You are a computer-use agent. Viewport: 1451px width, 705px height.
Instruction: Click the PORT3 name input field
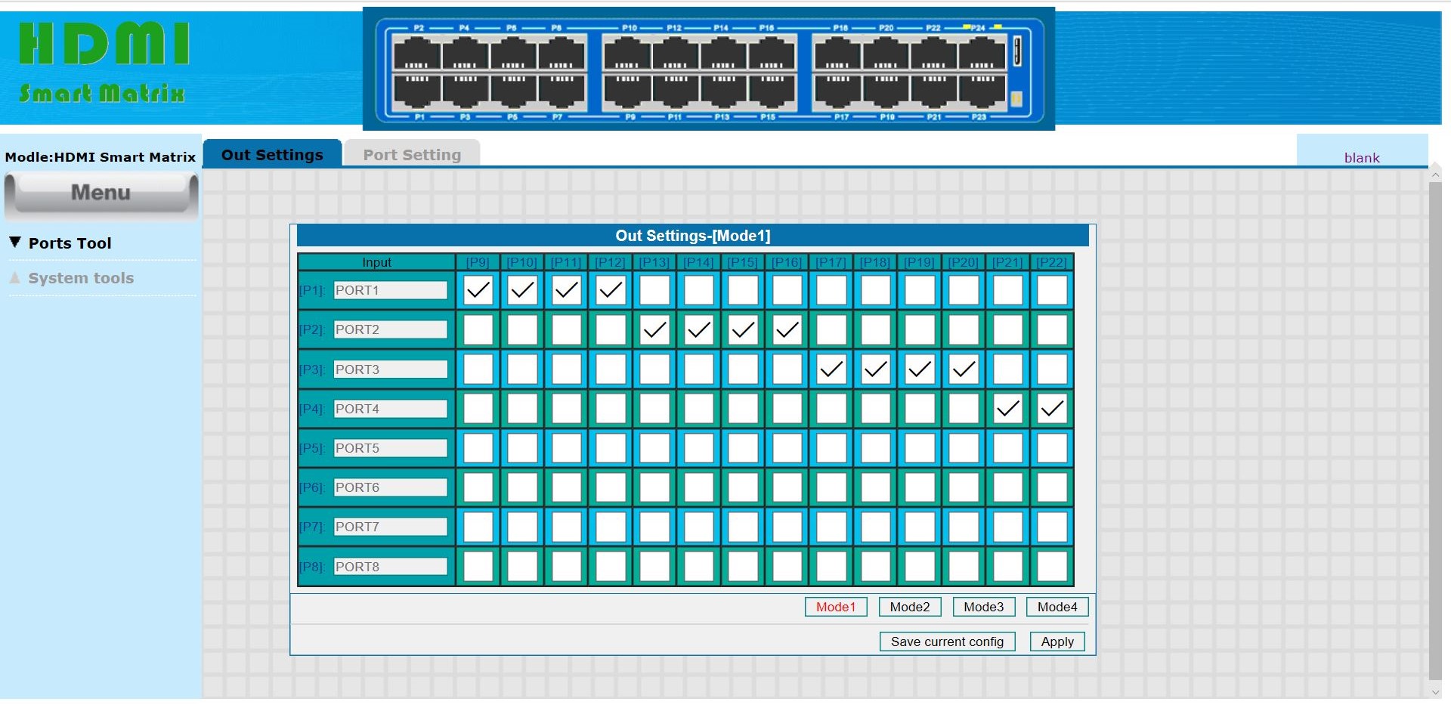(391, 370)
